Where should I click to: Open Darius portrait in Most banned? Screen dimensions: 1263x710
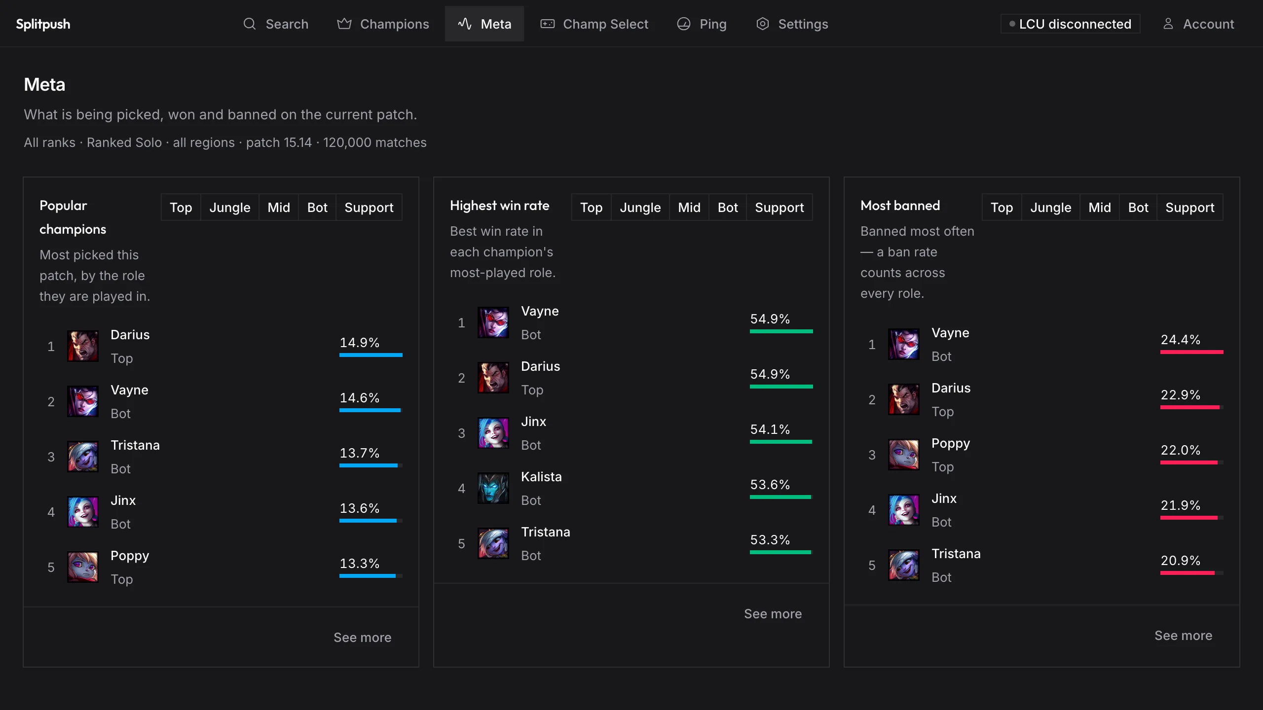coord(904,399)
